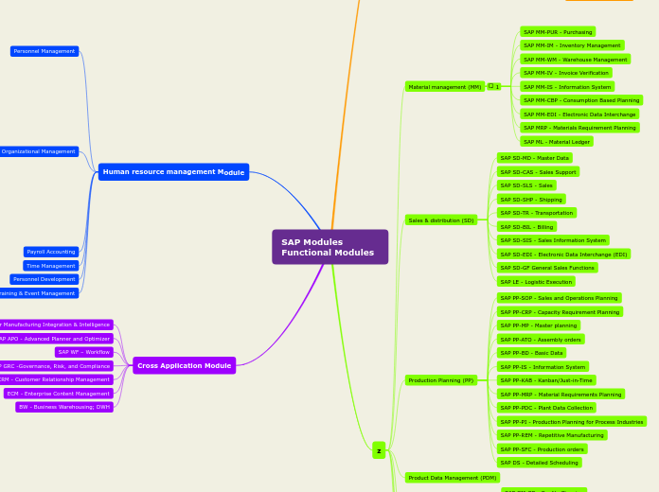Click SAP PP-REM - Repetitive Manufacturing node
The height and width of the screenshot is (492, 659).
coord(552,435)
